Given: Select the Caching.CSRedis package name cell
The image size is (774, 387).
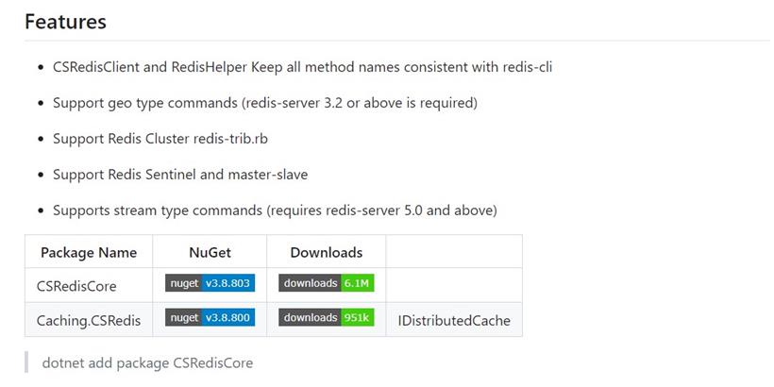Looking at the screenshot, I should (89, 320).
